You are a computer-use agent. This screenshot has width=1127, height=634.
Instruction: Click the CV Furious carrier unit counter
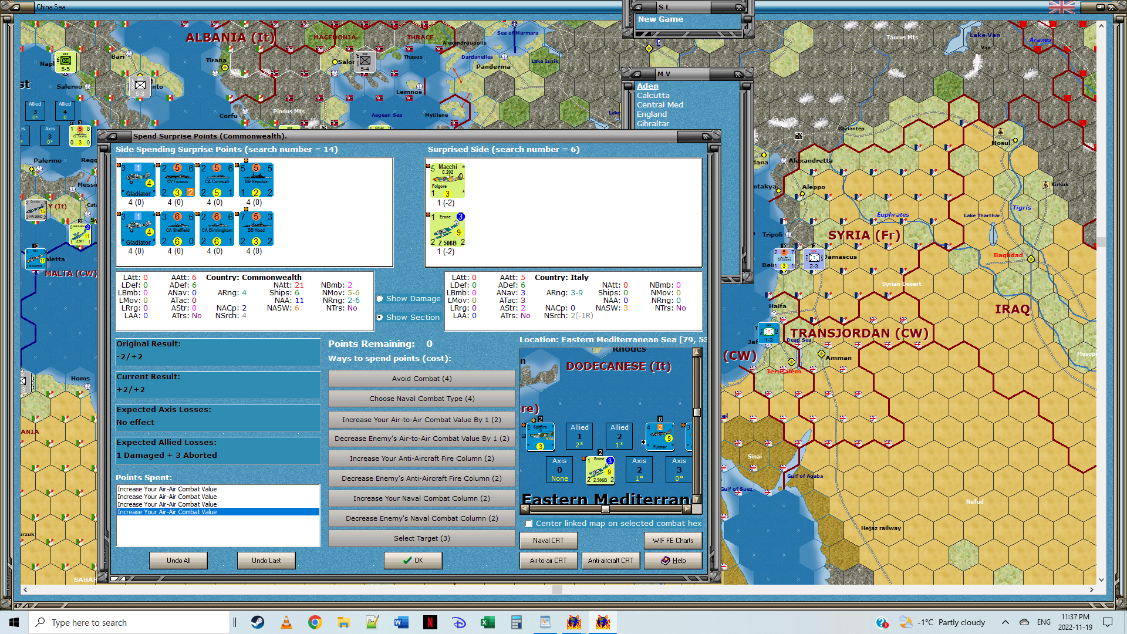tap(177, 180)
